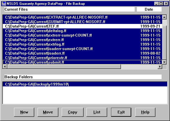Click the file list scroll down arrow
Screen dimensions: 170x121
(x=164, y=62)
